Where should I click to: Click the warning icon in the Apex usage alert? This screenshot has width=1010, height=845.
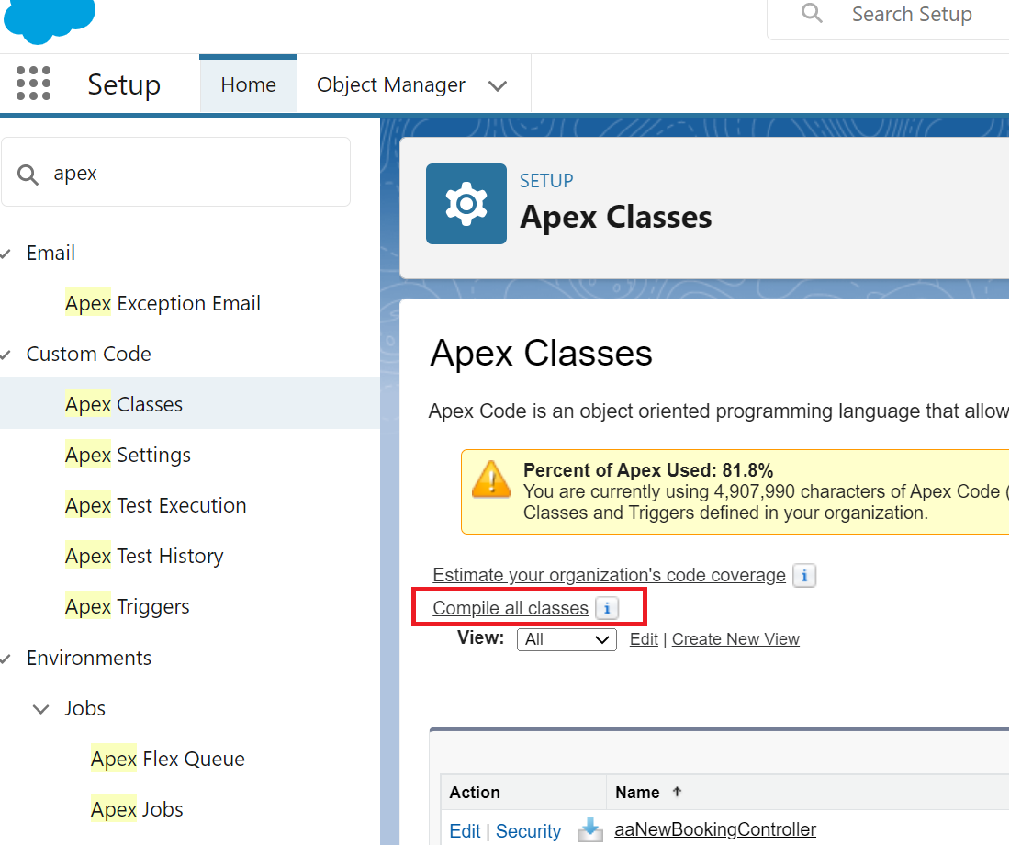[x=491, y=480]
